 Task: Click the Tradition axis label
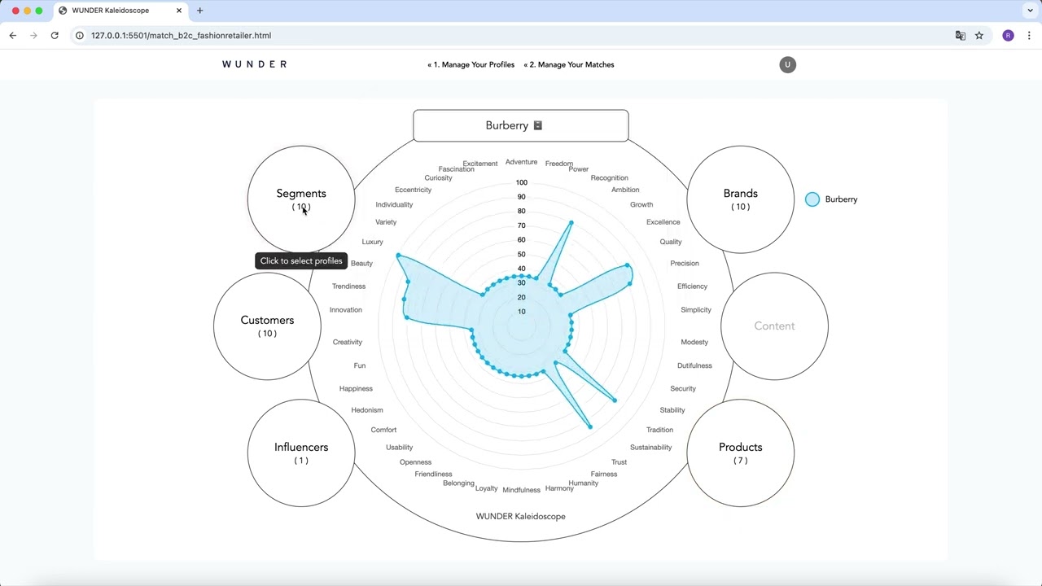pyautogui.click(x=660, y=430)
